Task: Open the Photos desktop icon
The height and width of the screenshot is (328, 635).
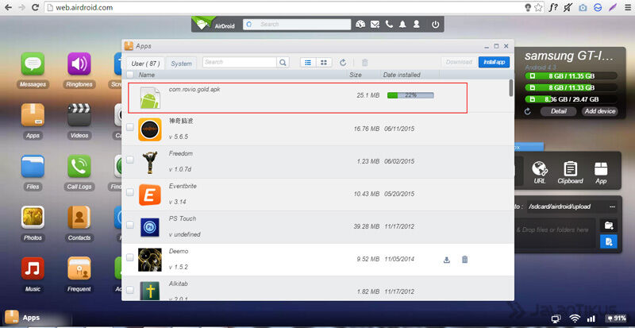Action: [33, 218]
